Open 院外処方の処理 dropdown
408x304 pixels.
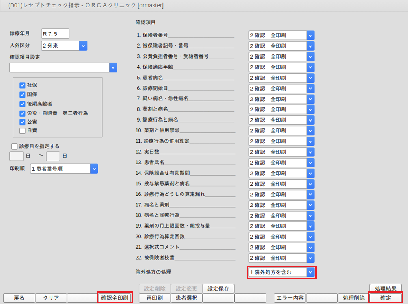point(311,272)
